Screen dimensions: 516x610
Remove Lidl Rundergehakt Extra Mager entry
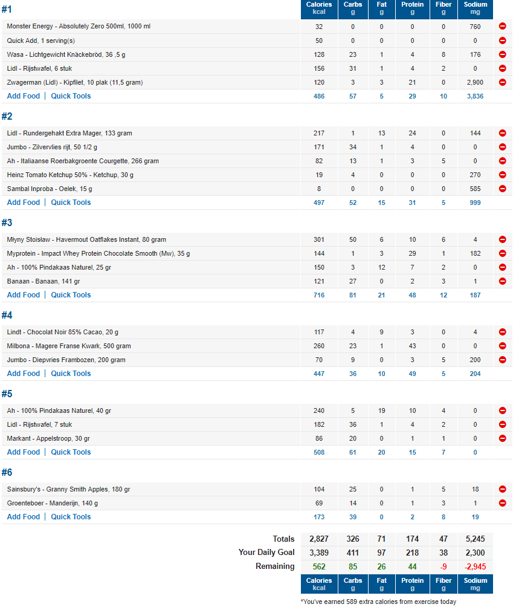[502, 133]
